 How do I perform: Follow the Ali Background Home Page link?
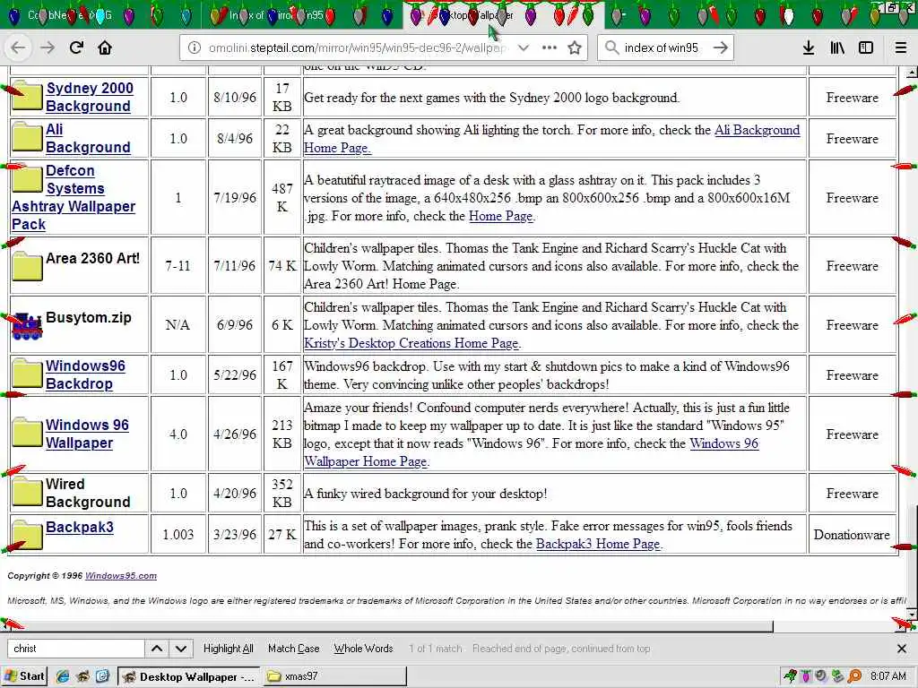pyautogui.click(x=551, y=139)
